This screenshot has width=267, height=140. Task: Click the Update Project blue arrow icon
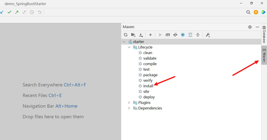tap(2, 12)
